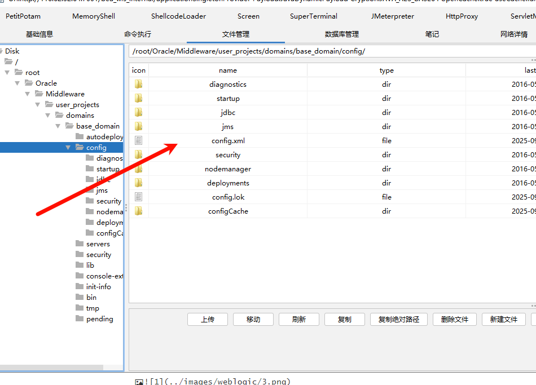The height and width of the screenshot is (385, 536).
Task: Click folder icon in startup row
Action: pyautogui.click(x=138, y=99)
